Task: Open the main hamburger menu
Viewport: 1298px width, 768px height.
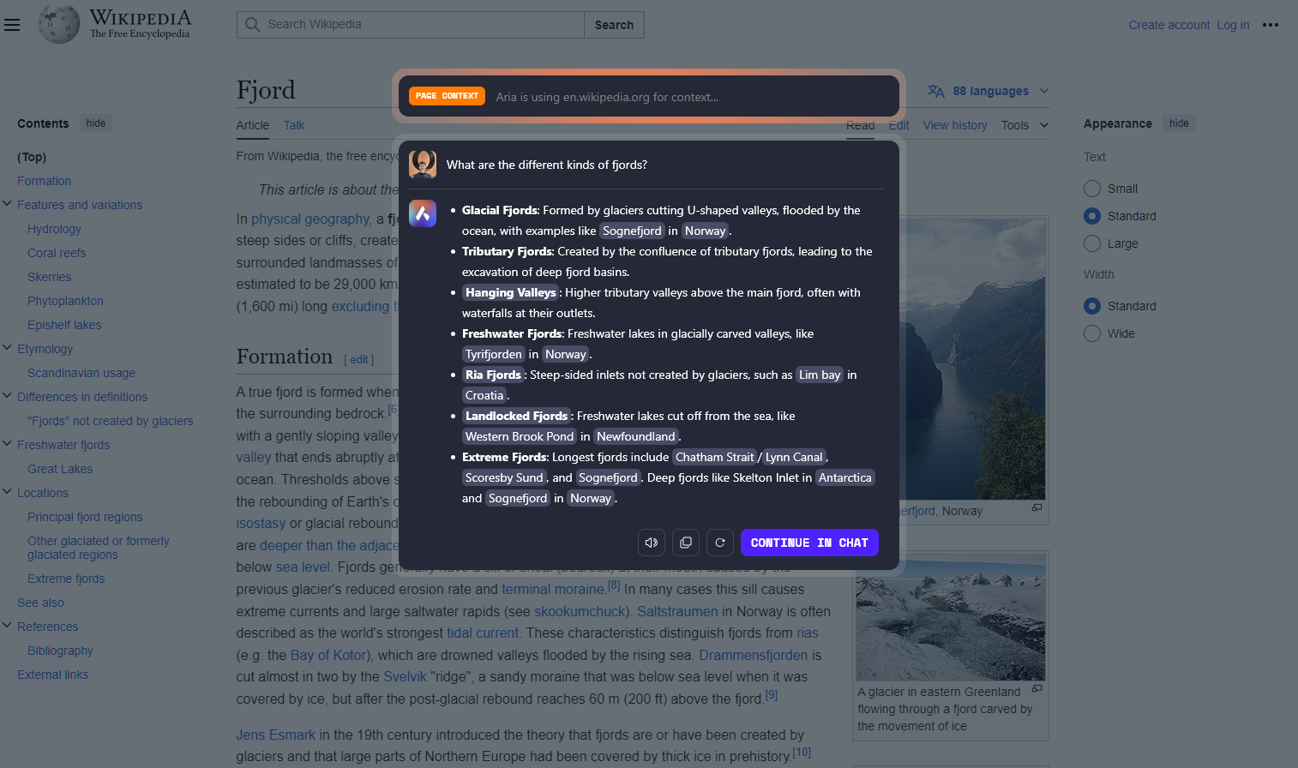Action: coord(12,25)
